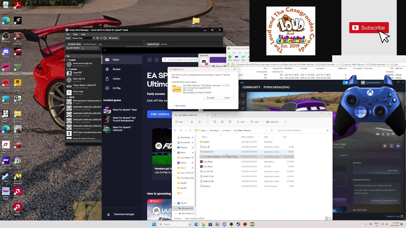Open Discord icon in the popup preview
This screenshot has height=228, width=406.
pos(204,61)
